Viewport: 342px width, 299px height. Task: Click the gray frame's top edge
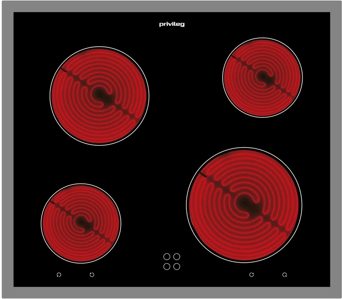(171, 6)
